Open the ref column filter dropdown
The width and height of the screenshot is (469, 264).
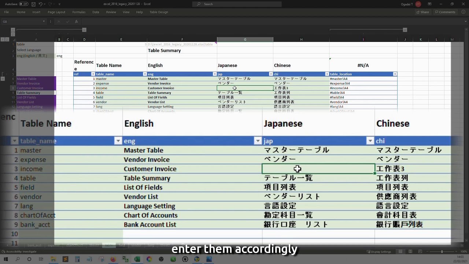pos(93,74)
